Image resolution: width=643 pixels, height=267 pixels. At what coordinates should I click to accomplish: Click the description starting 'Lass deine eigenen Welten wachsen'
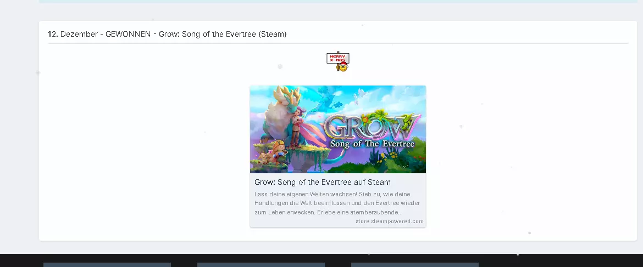point(337,203)
